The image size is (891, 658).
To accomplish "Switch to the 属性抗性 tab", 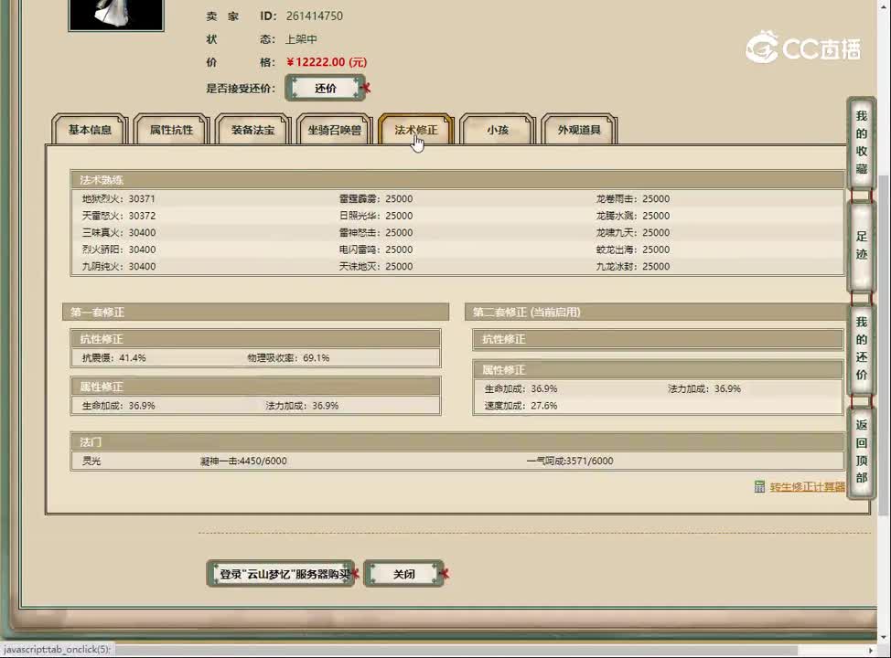I will click(172, 130).
